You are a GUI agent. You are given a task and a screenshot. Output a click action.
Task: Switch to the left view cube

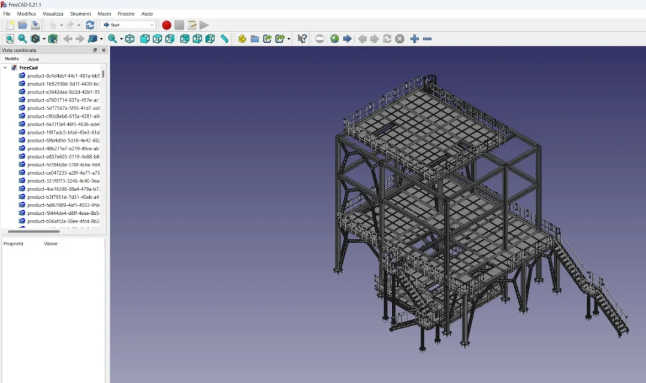coord(210,39)
